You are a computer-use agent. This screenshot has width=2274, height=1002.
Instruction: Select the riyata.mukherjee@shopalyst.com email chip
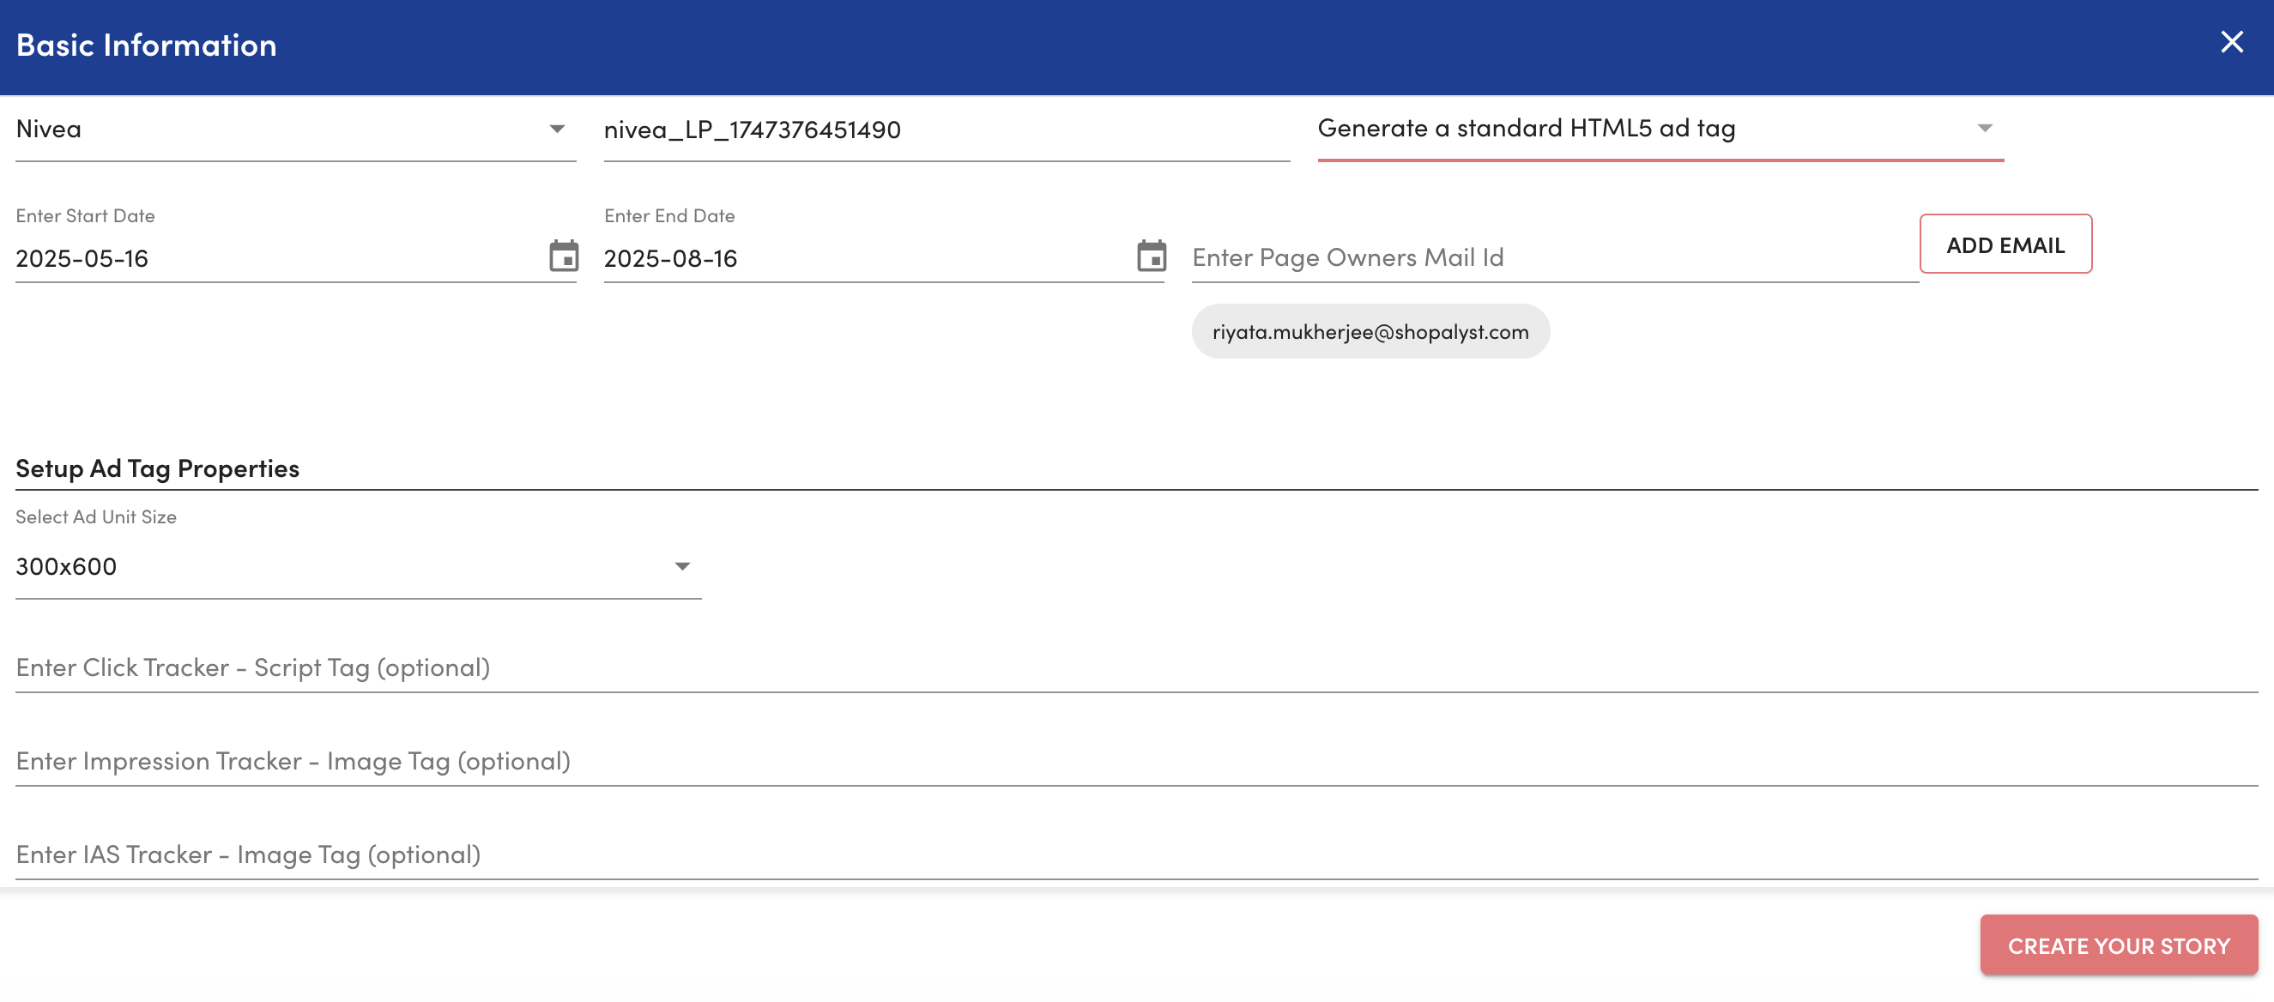pos(1370,332)
